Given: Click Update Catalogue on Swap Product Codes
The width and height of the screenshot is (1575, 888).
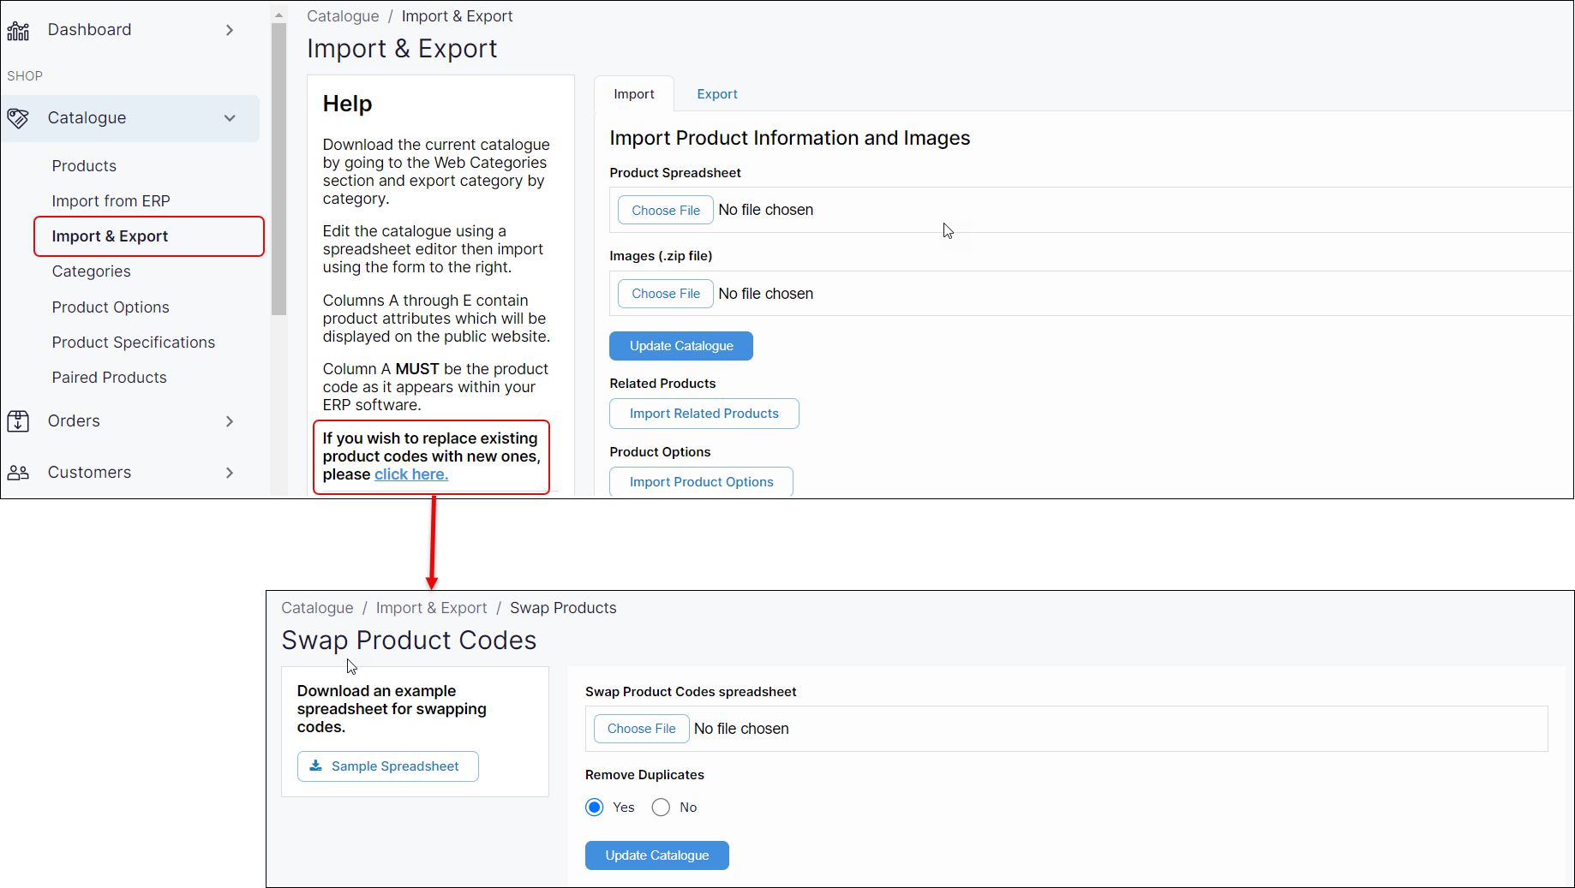Looking at the screenshot, I should [x=657, y=855].
